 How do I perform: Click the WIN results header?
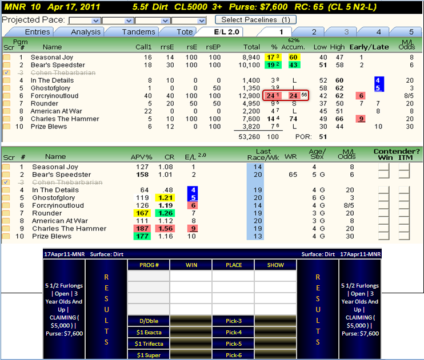tap(191, 265)
